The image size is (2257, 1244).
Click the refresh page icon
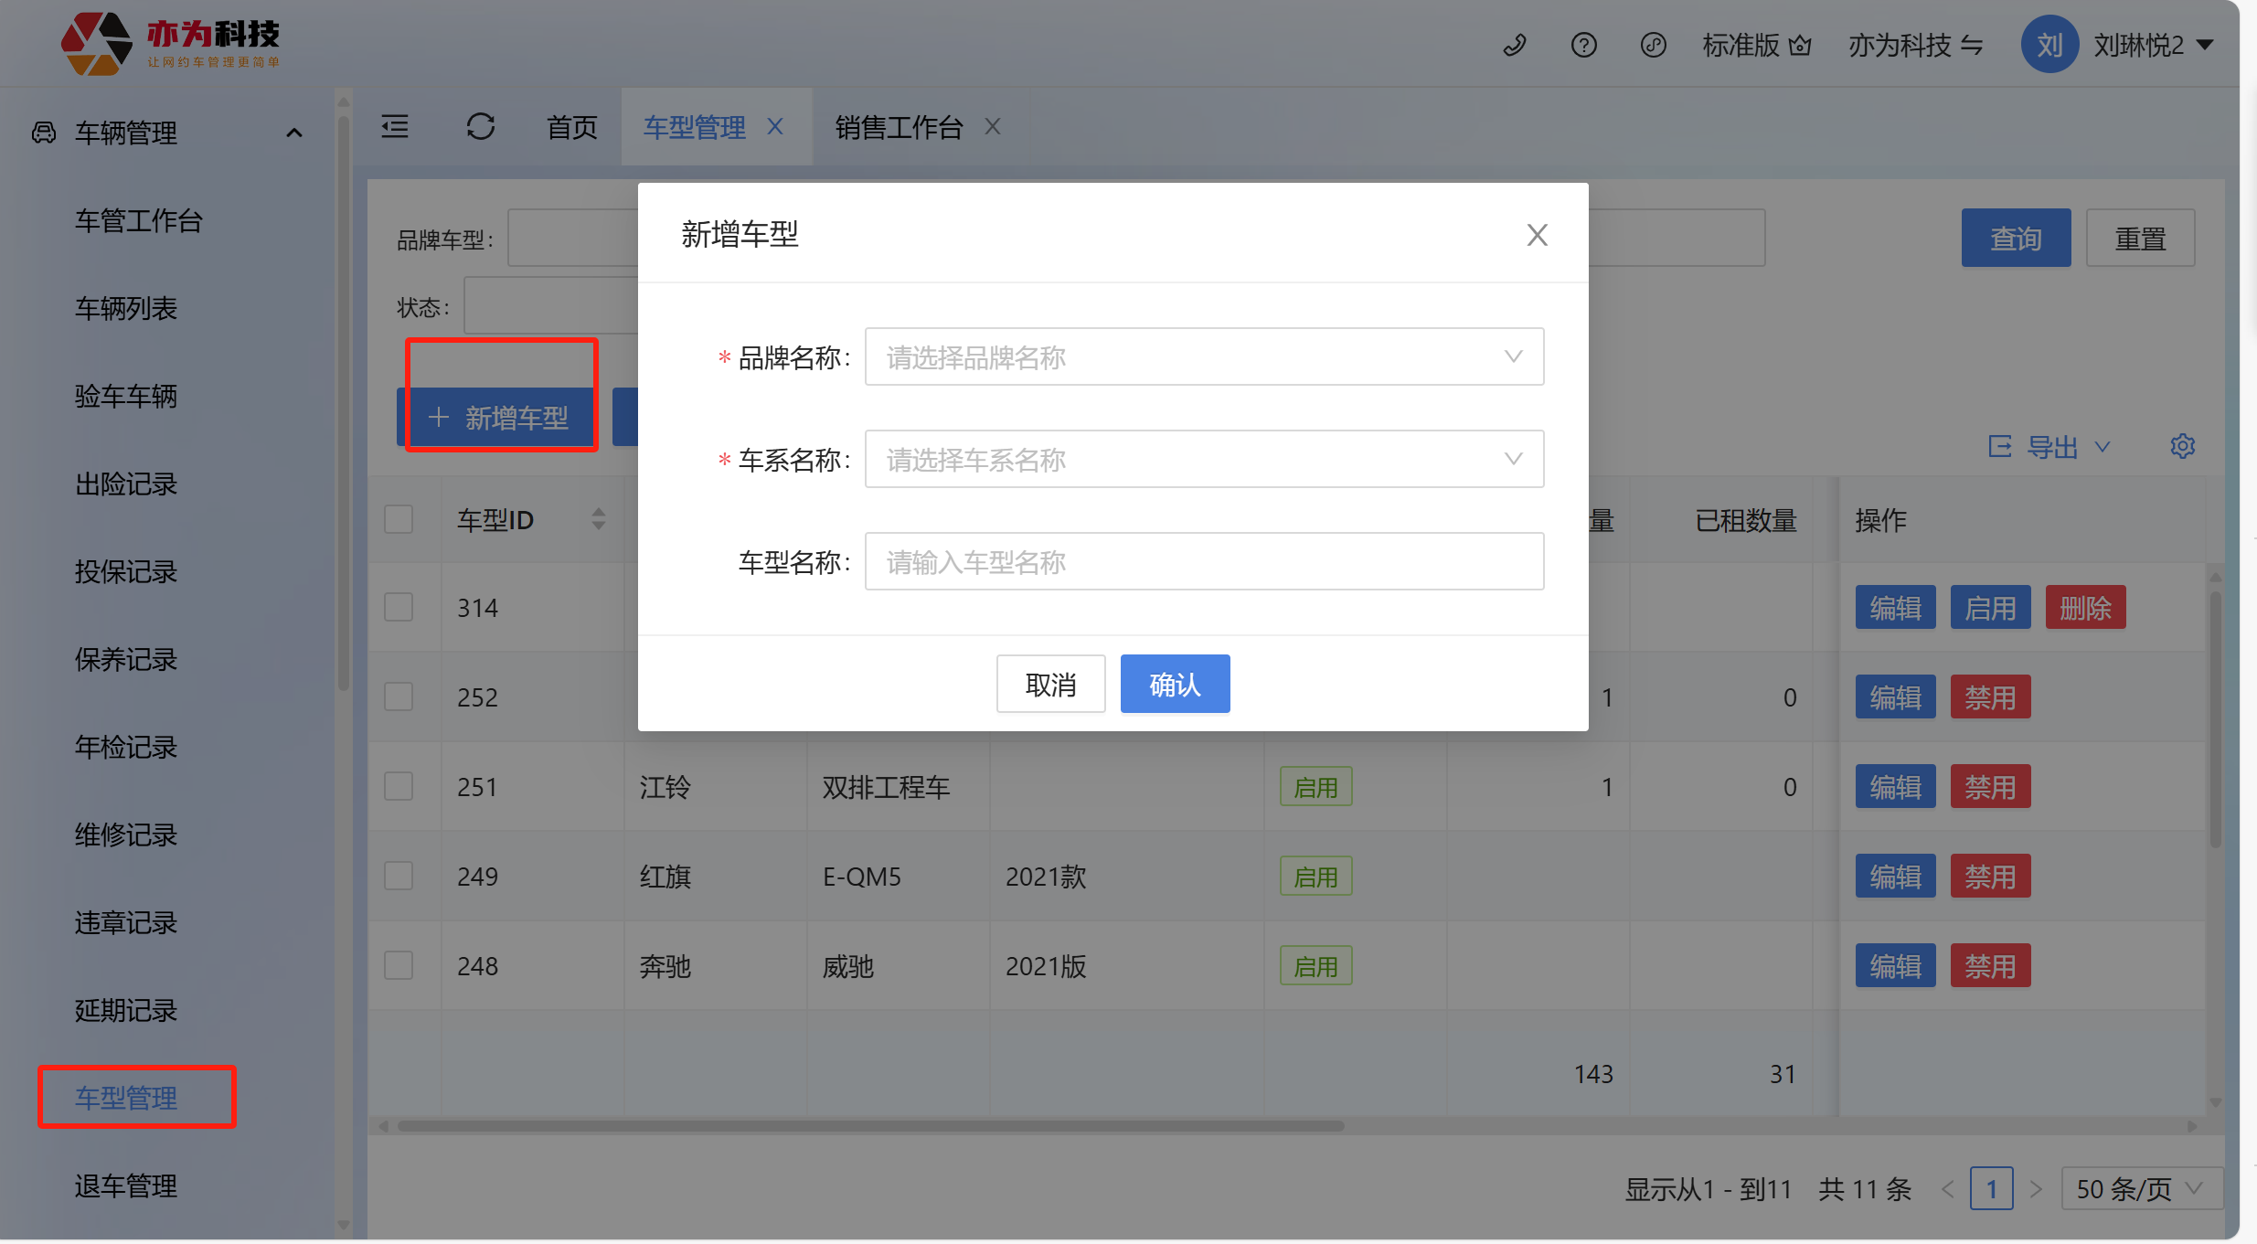point(480,126)
